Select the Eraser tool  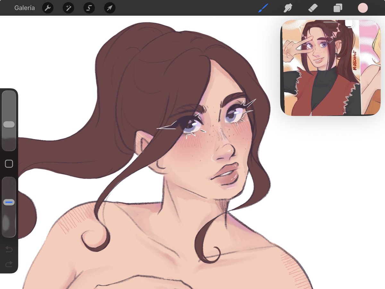pyautogui.click(x=313, y=8)
